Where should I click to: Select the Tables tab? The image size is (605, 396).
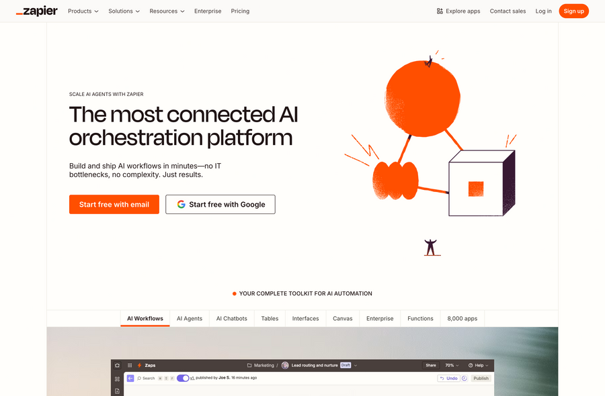point(270,318)
